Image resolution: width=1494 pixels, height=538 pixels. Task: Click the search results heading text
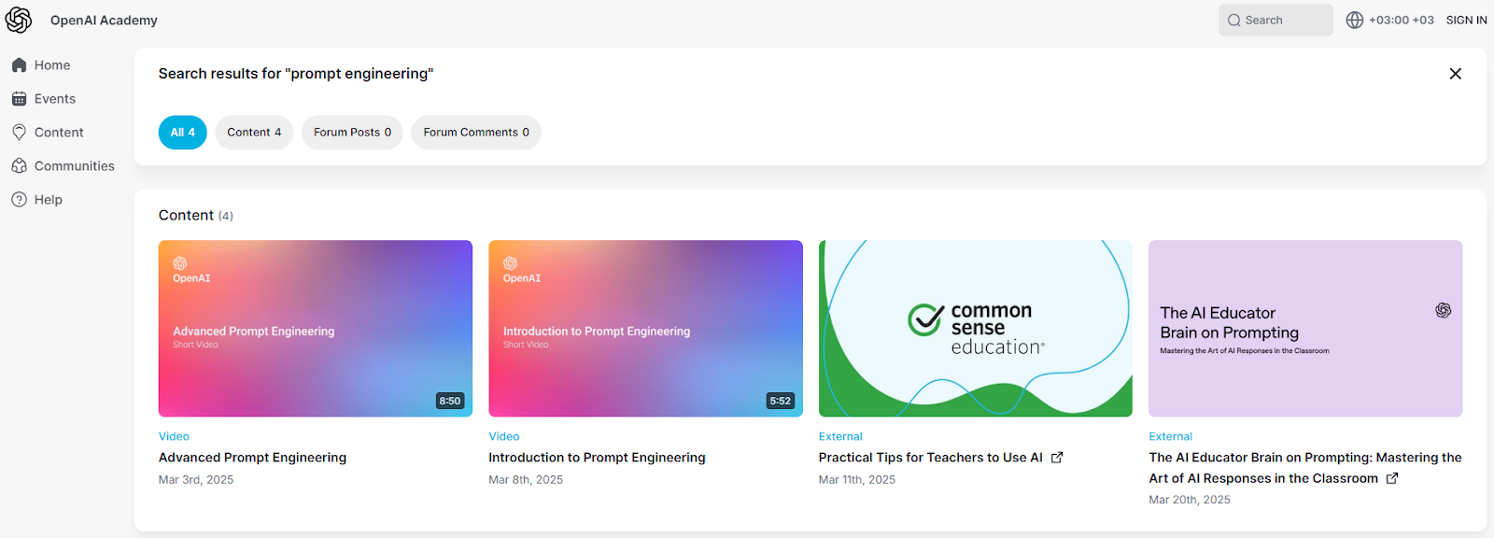click(x=296, y=74)
